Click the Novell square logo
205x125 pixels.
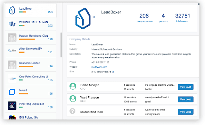(12, 92)
